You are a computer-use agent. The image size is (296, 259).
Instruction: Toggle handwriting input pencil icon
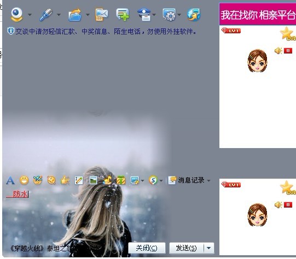click(79, 180)
